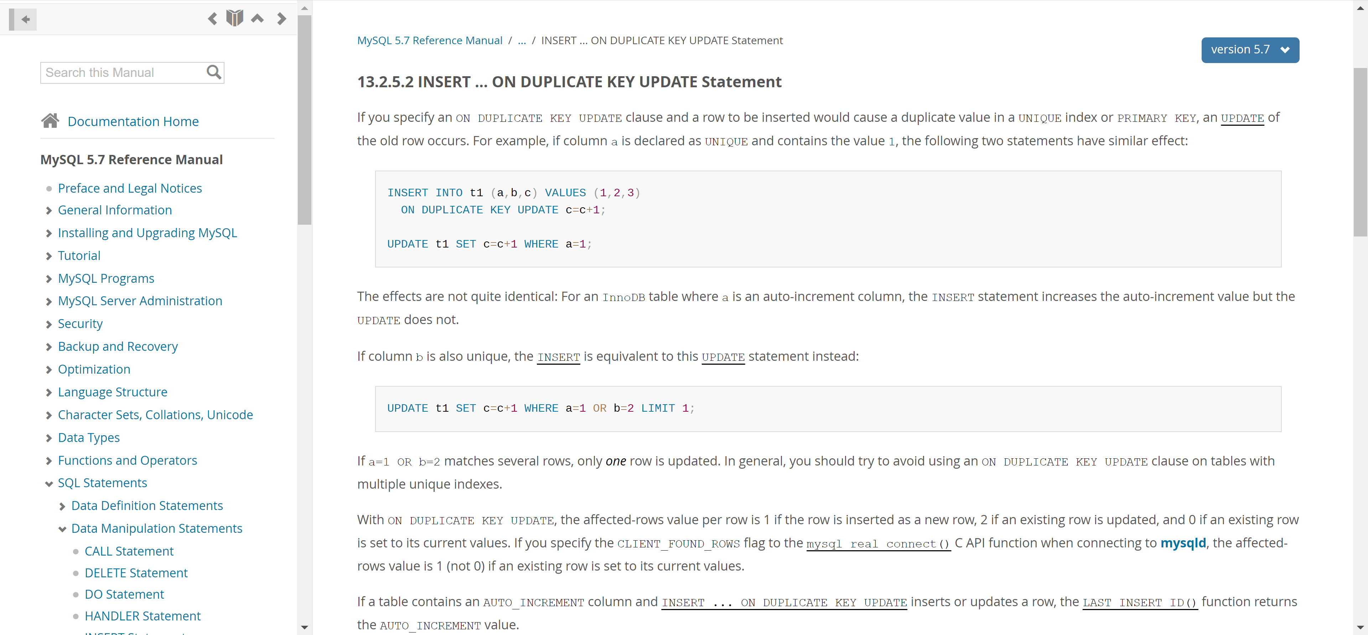Open the HANDLER Statement page
The height and width of the screenshot is (635, 1368).
[x=142, y=616]
